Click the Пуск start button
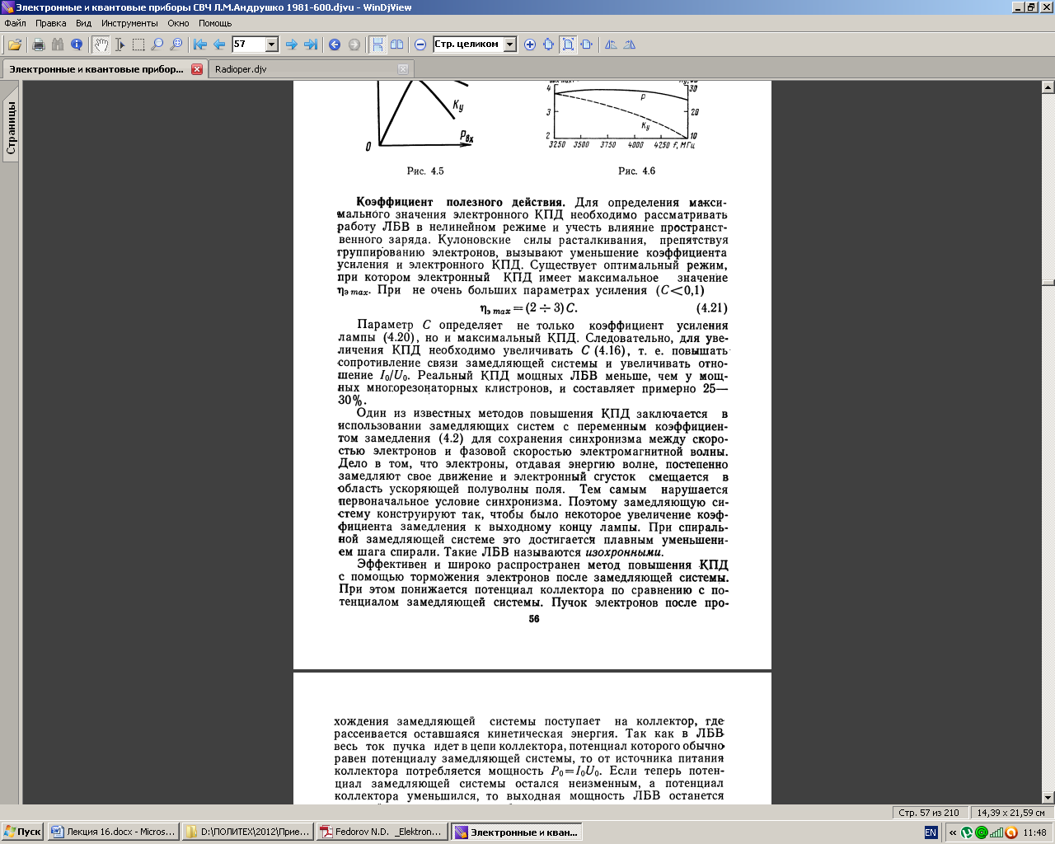 [23, 832]
